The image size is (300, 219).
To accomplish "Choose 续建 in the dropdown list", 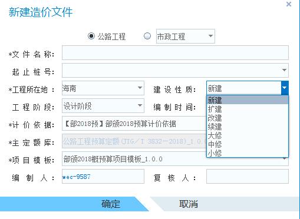I will tap(248, 127).
